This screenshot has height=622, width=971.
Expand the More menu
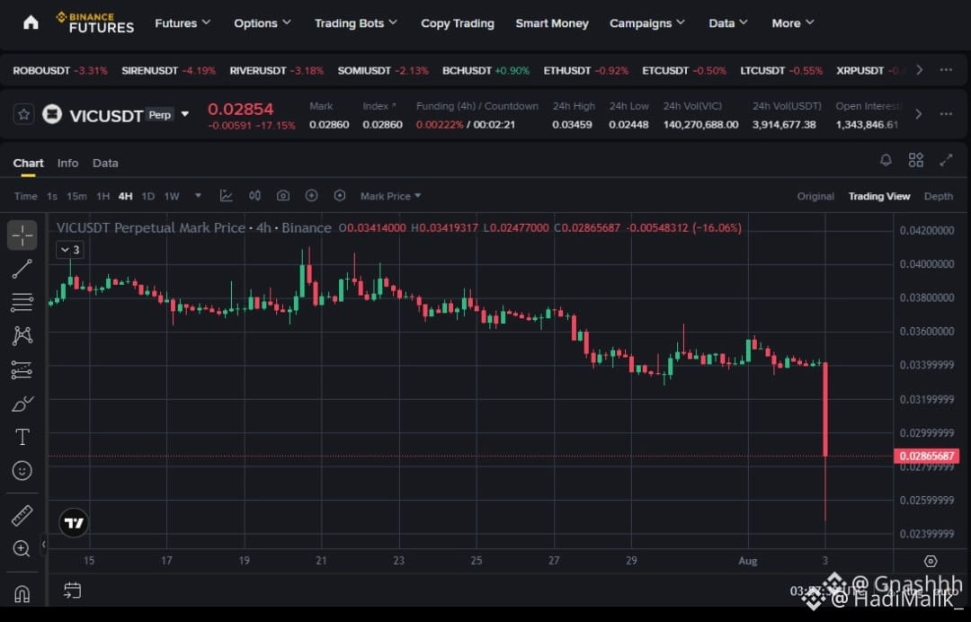click(793, 22)
